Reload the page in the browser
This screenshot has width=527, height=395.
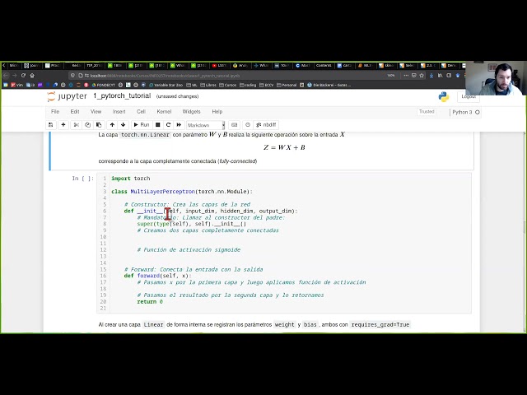click(x=23, y=75)
